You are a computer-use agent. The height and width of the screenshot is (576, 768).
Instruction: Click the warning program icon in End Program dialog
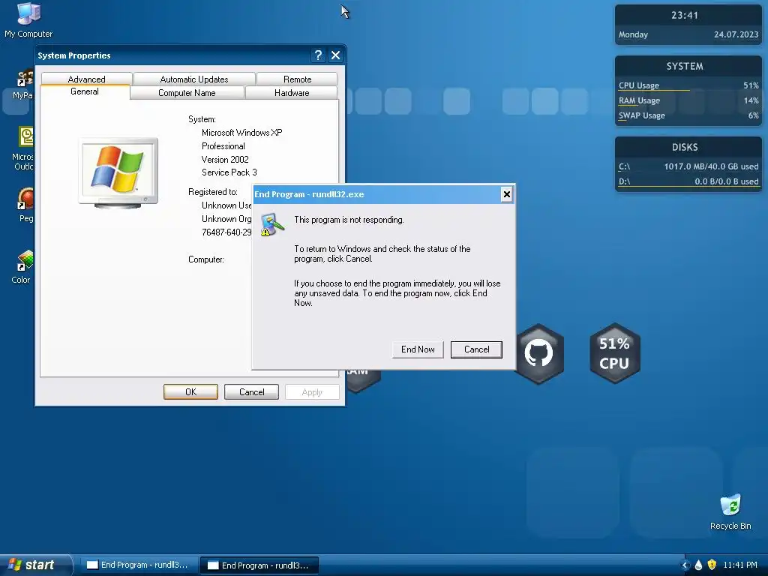click(272, 224)
